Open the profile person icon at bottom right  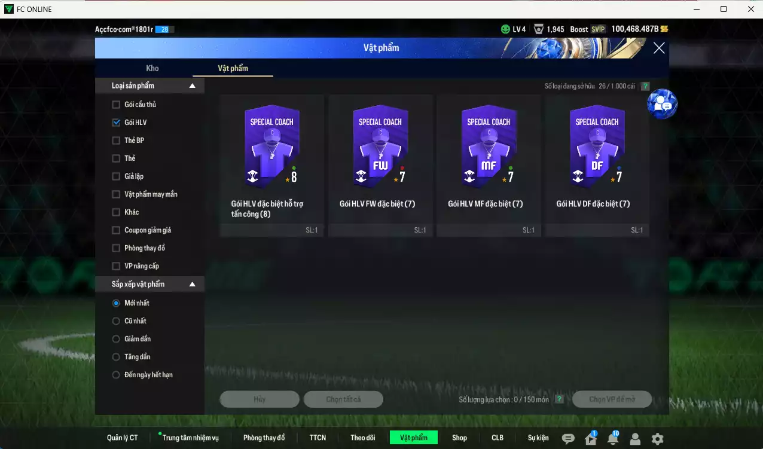(635, 438)
